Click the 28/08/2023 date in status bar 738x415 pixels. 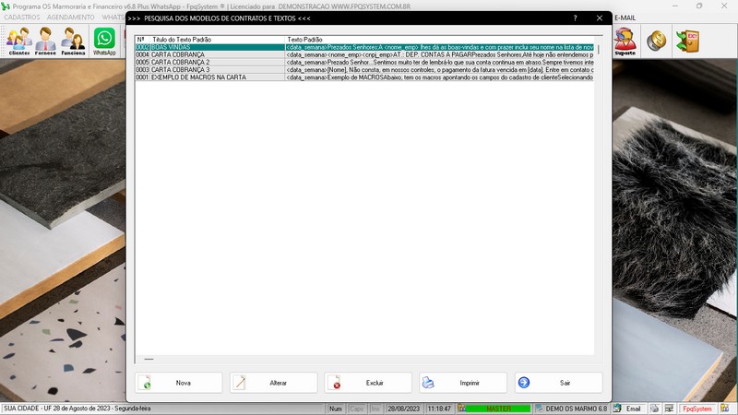click(x=404, y=409)
